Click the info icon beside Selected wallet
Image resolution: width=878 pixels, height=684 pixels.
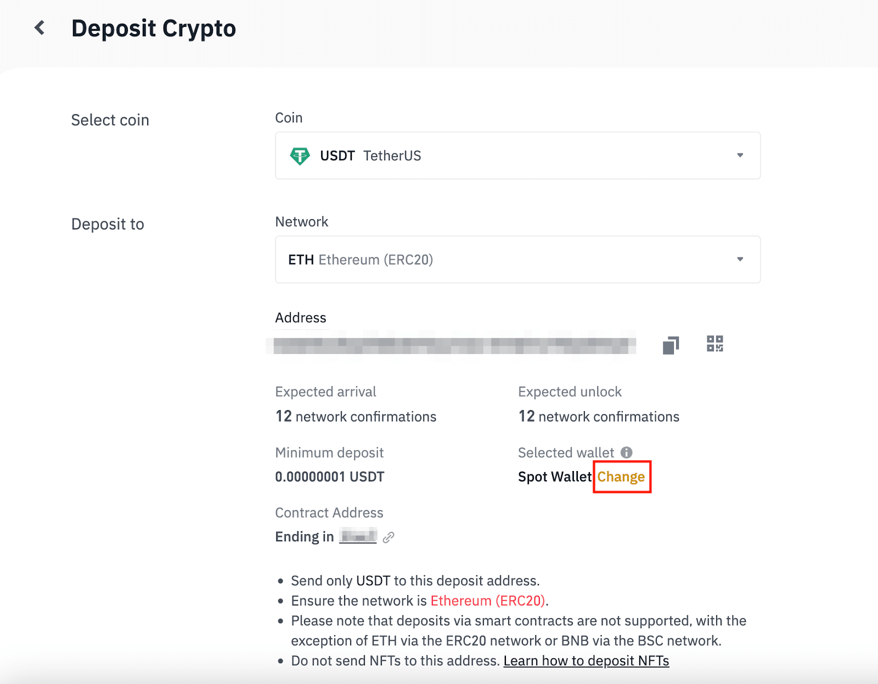click(x=627, y=452)
